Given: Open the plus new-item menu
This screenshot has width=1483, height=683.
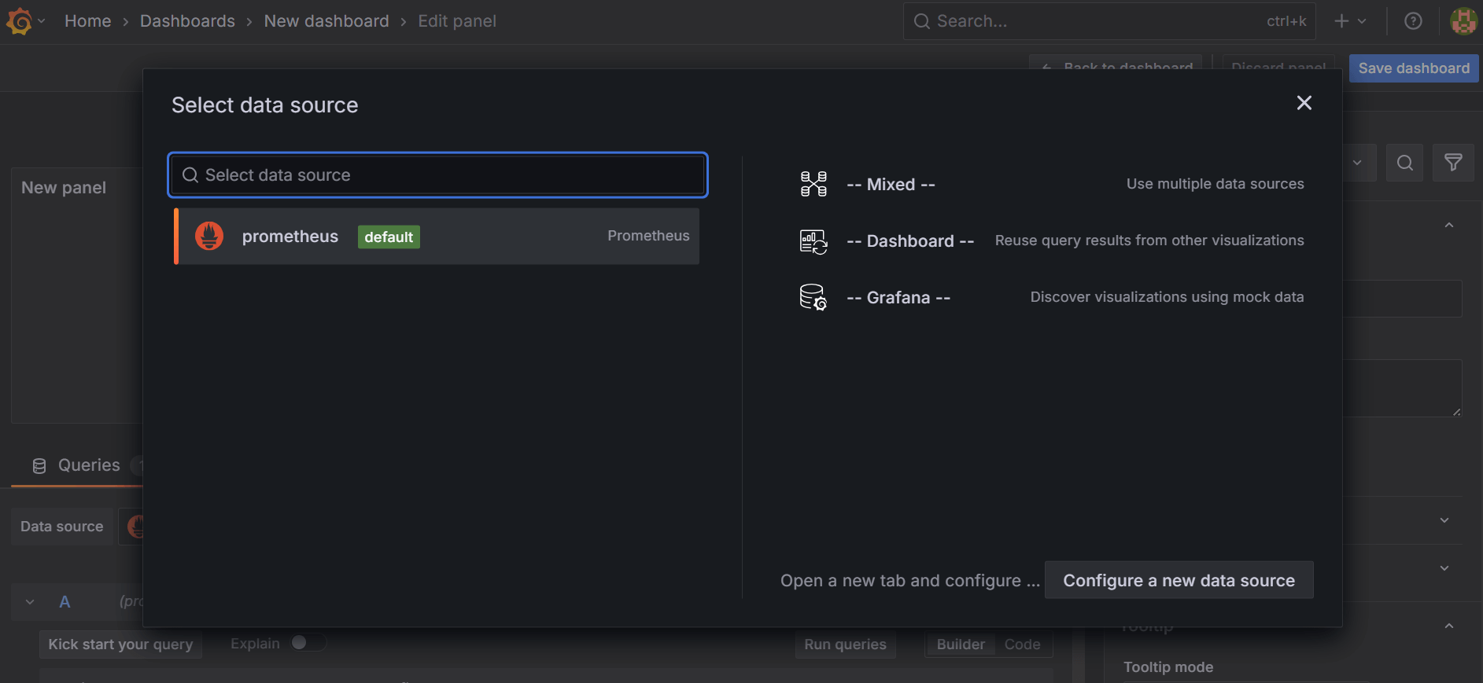Looking at the screenshot, I should (x=1350, y=21).
